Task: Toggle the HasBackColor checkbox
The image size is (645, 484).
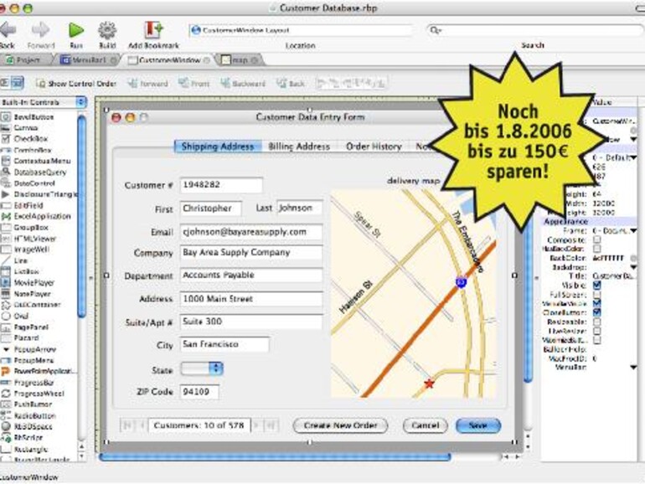Action: click(597, 249)
